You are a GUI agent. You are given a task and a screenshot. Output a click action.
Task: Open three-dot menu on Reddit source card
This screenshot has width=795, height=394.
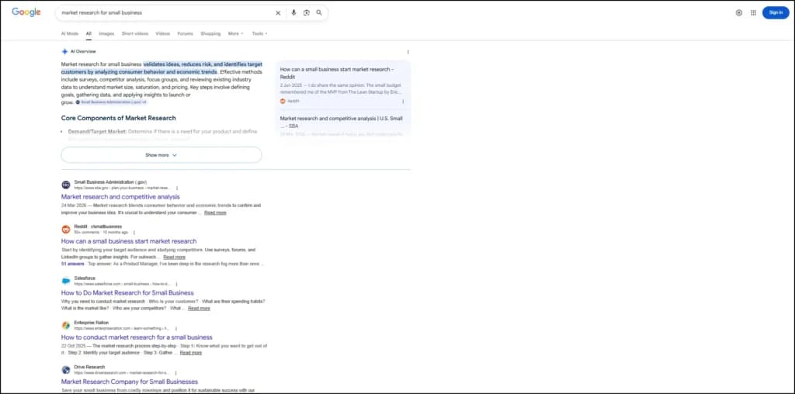(x=403, y=102)
